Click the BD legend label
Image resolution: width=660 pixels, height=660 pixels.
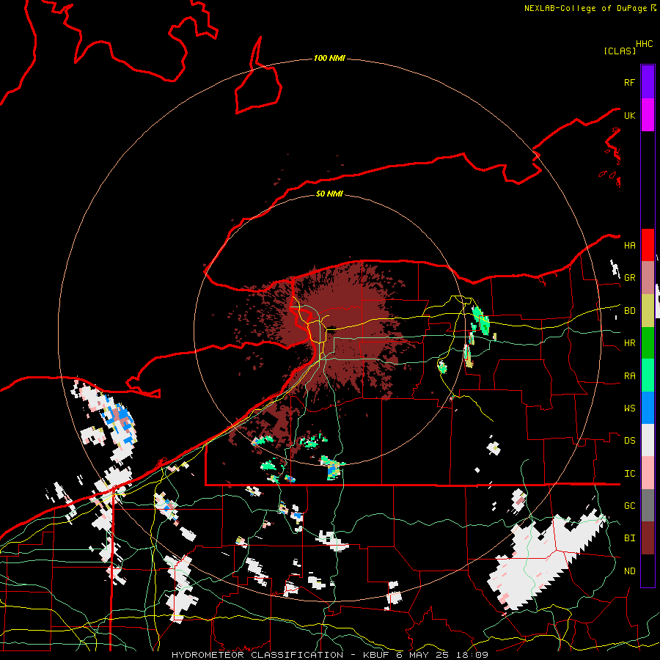(629, 311)
